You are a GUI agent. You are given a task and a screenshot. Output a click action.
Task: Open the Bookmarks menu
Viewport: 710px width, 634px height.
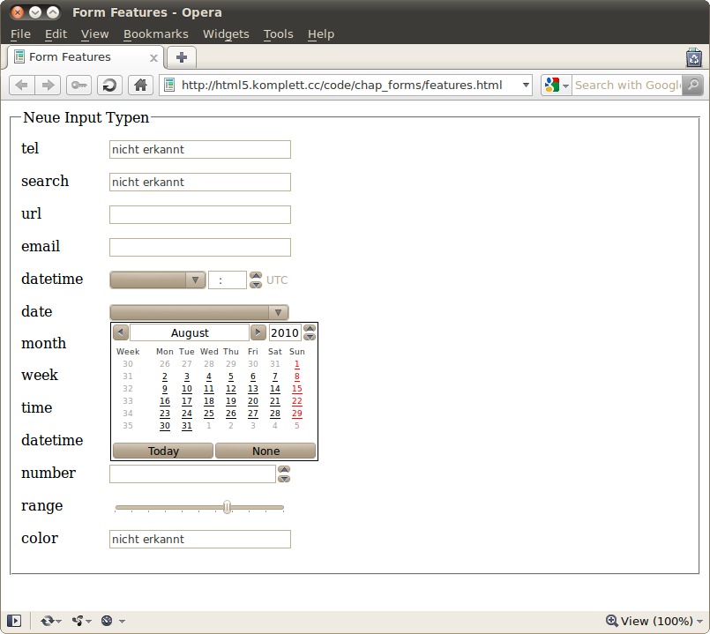155,34
